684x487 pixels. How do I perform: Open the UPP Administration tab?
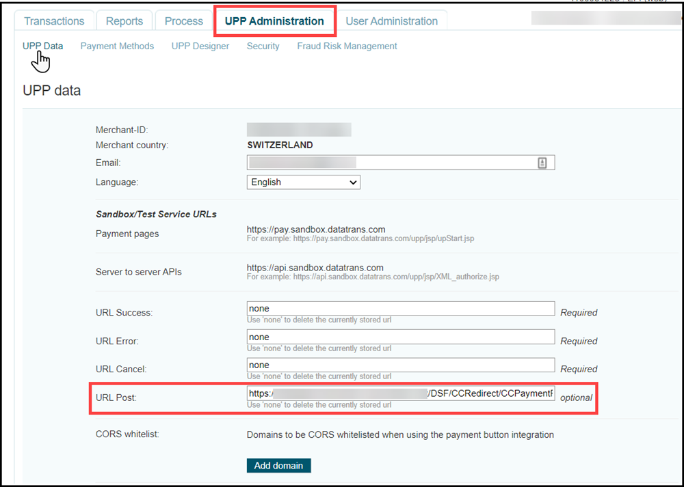tap(274, 21)
